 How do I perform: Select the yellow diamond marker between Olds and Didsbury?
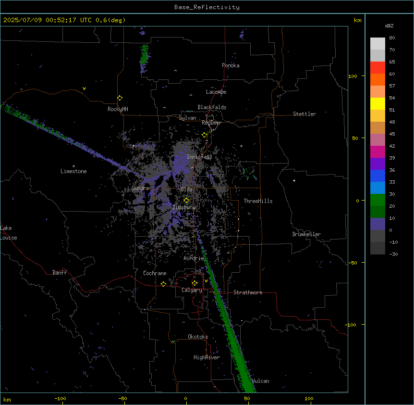coord(186,201)
